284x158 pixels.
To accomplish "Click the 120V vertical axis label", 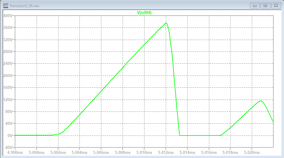I will pyautogui.click(x=7, y=100).
